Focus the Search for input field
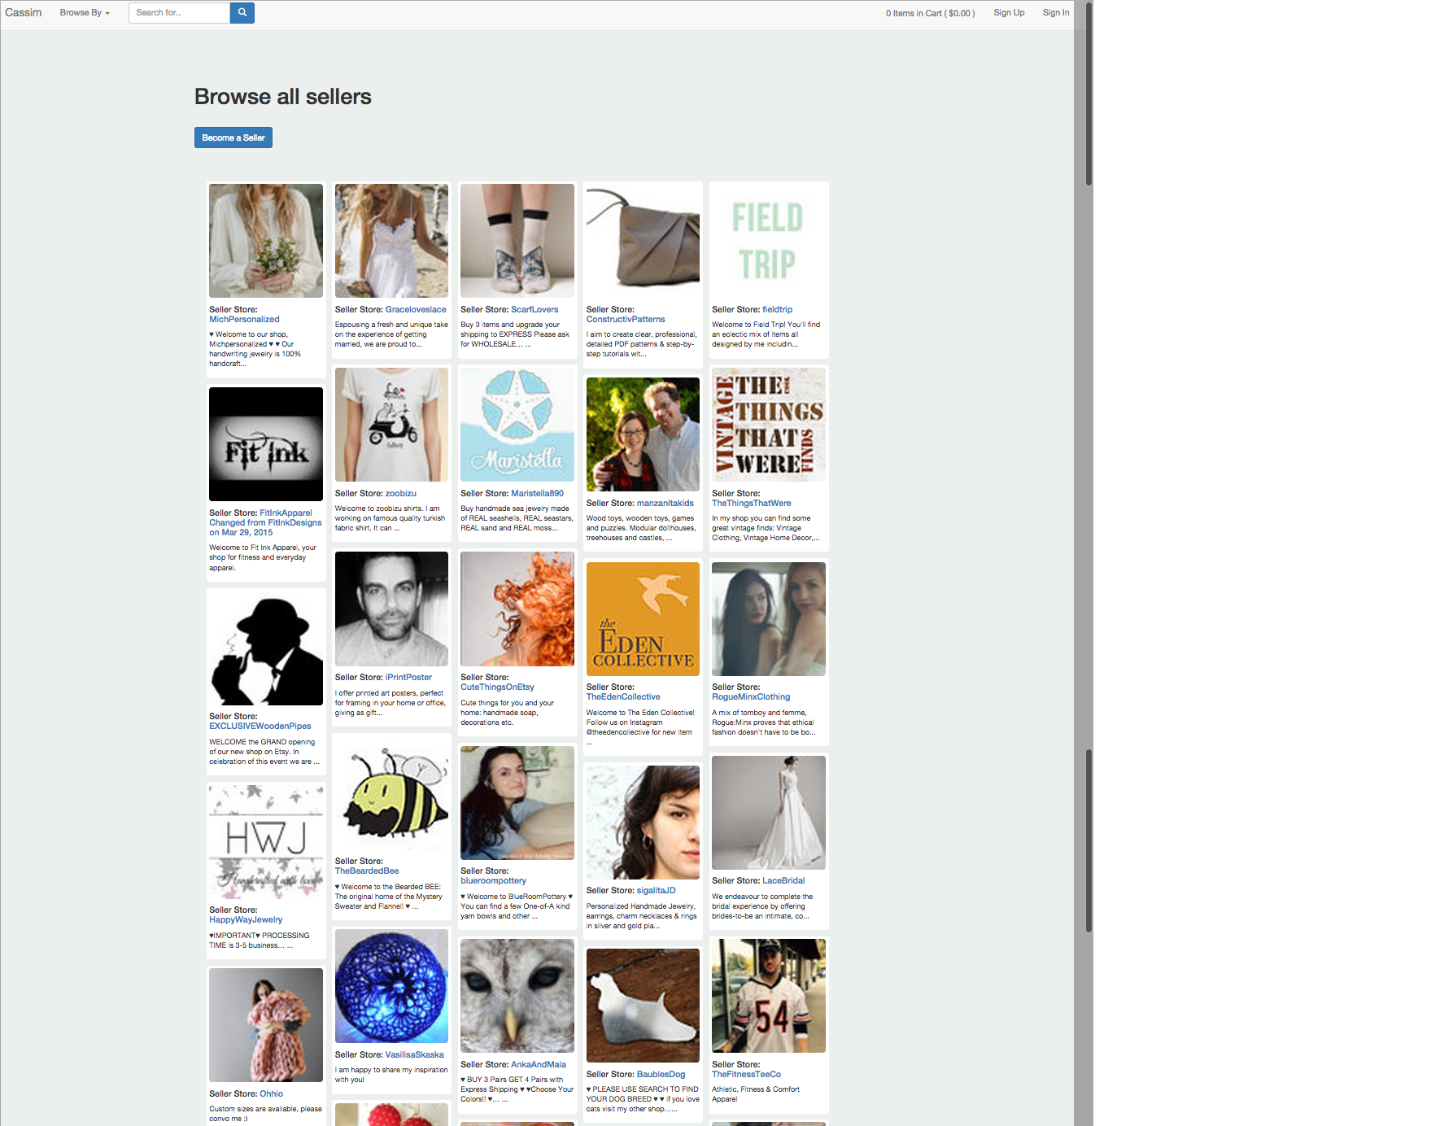 click(179, 13)
